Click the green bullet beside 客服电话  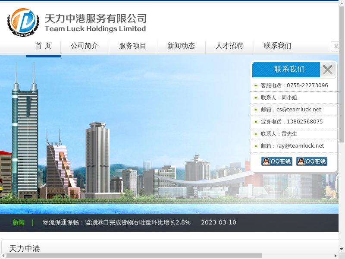[x=256, y=85]
